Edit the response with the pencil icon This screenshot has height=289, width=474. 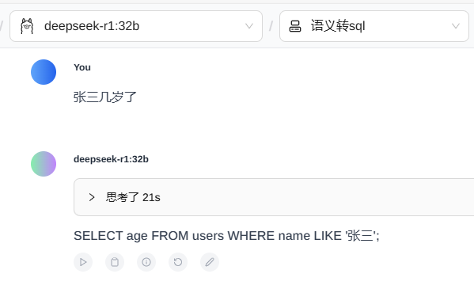coord(210,262)
